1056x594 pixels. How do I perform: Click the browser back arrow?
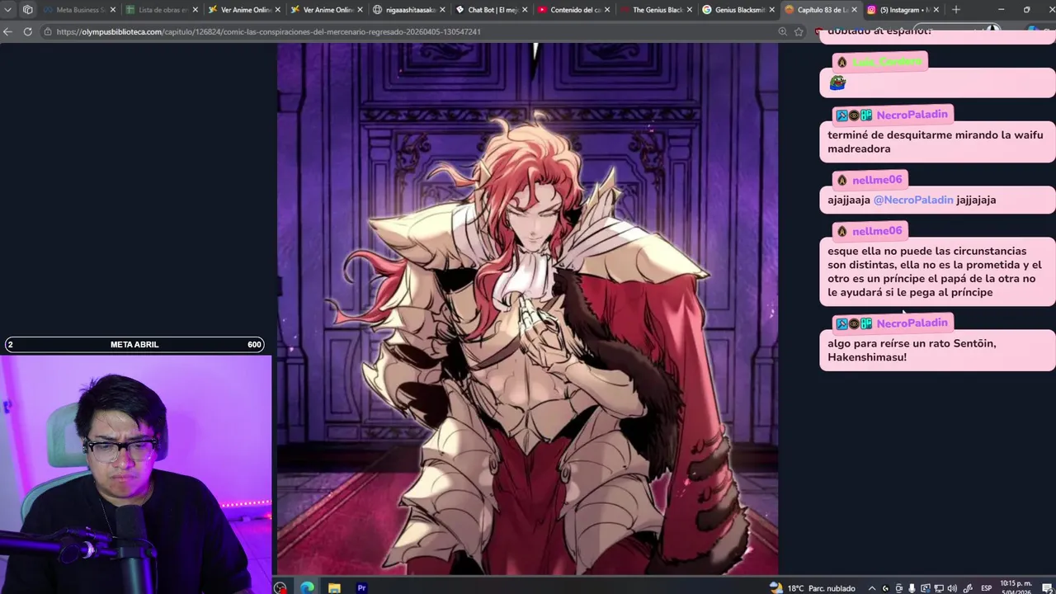pos(8,31)
